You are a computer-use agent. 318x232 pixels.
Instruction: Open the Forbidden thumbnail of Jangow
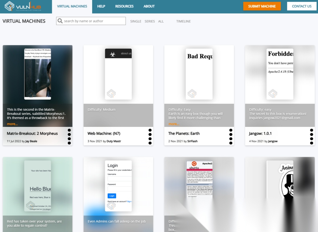tap(280, 74)
